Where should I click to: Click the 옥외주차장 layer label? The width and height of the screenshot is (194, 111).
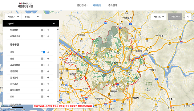[15, 90]
